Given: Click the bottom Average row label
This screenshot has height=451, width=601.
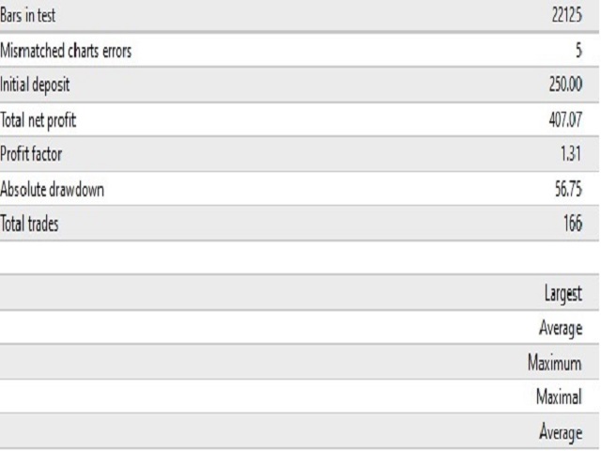Looking at the screenshot, I should (561, 432).
